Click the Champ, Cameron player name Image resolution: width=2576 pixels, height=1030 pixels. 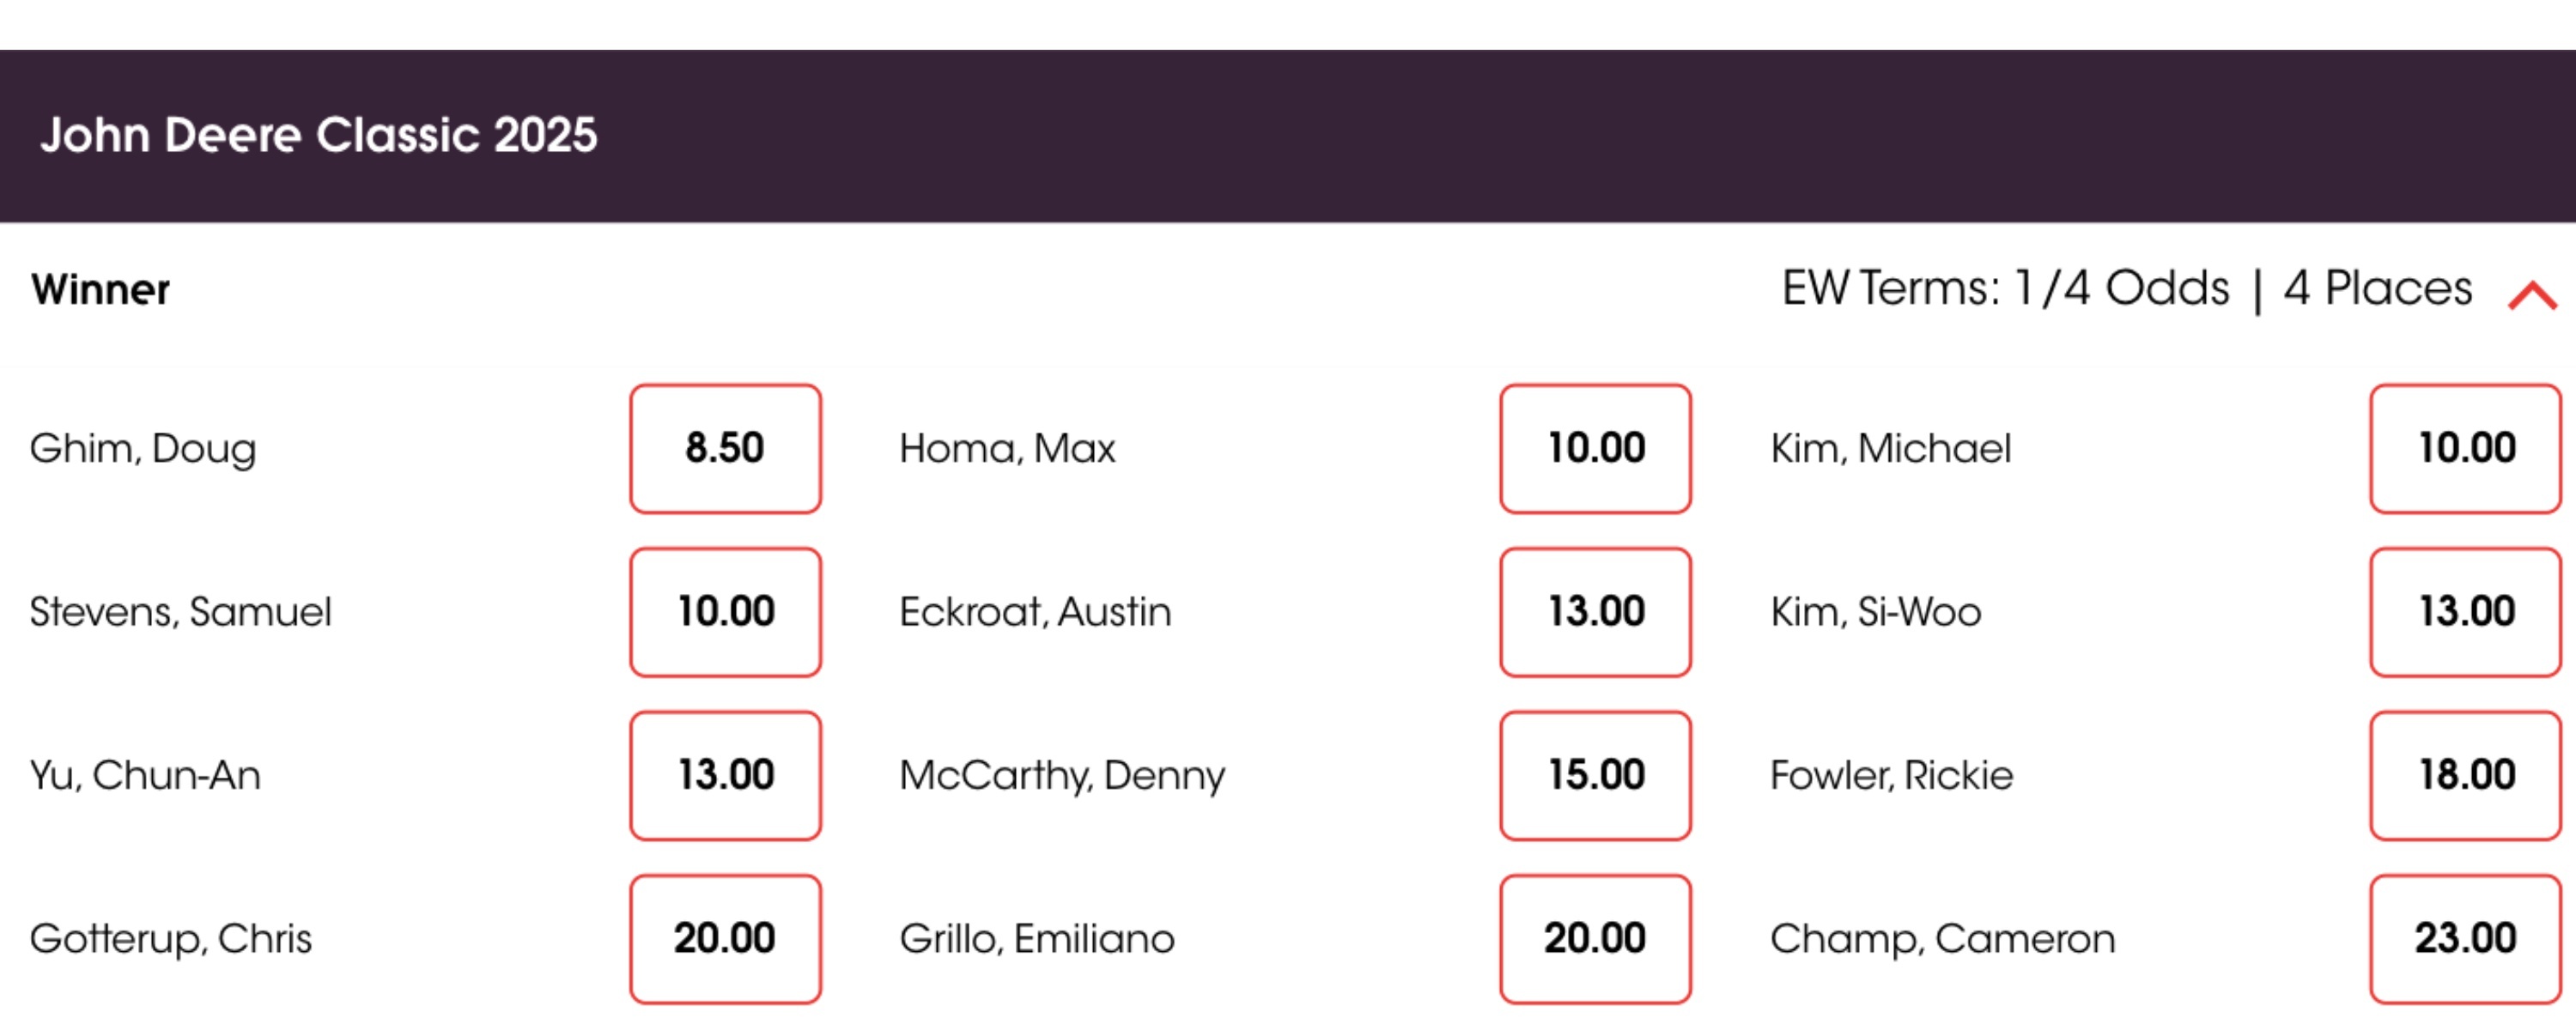(x=1942, y=938)
